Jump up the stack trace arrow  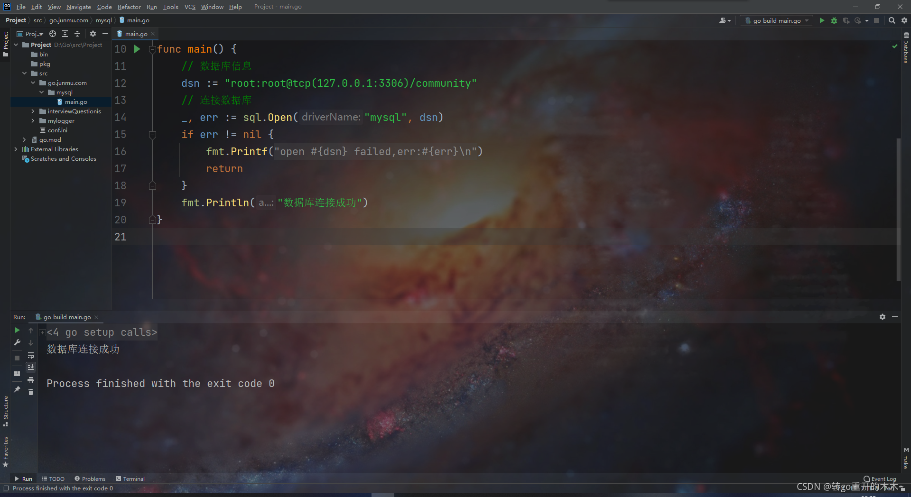[31, 331]
